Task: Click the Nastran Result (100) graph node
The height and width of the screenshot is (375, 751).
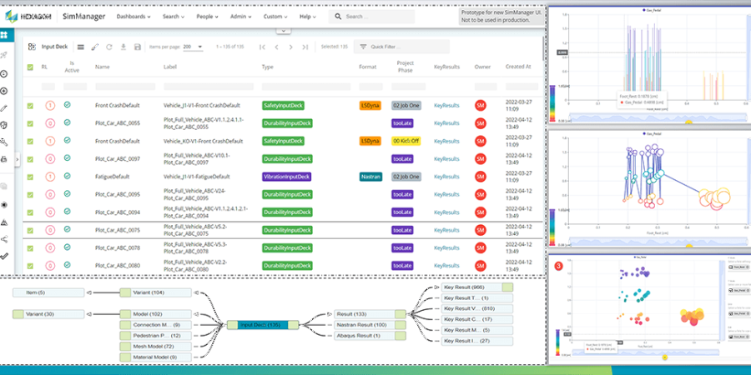Action: click(370, 325)
